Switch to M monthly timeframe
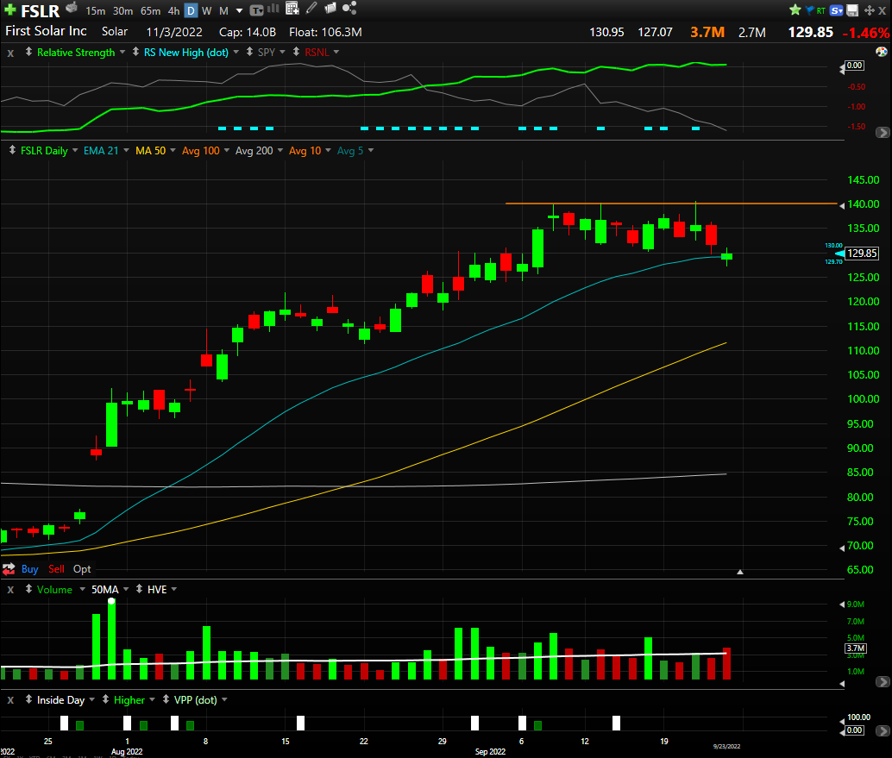 pyautogui.click(x=223, y=11)
